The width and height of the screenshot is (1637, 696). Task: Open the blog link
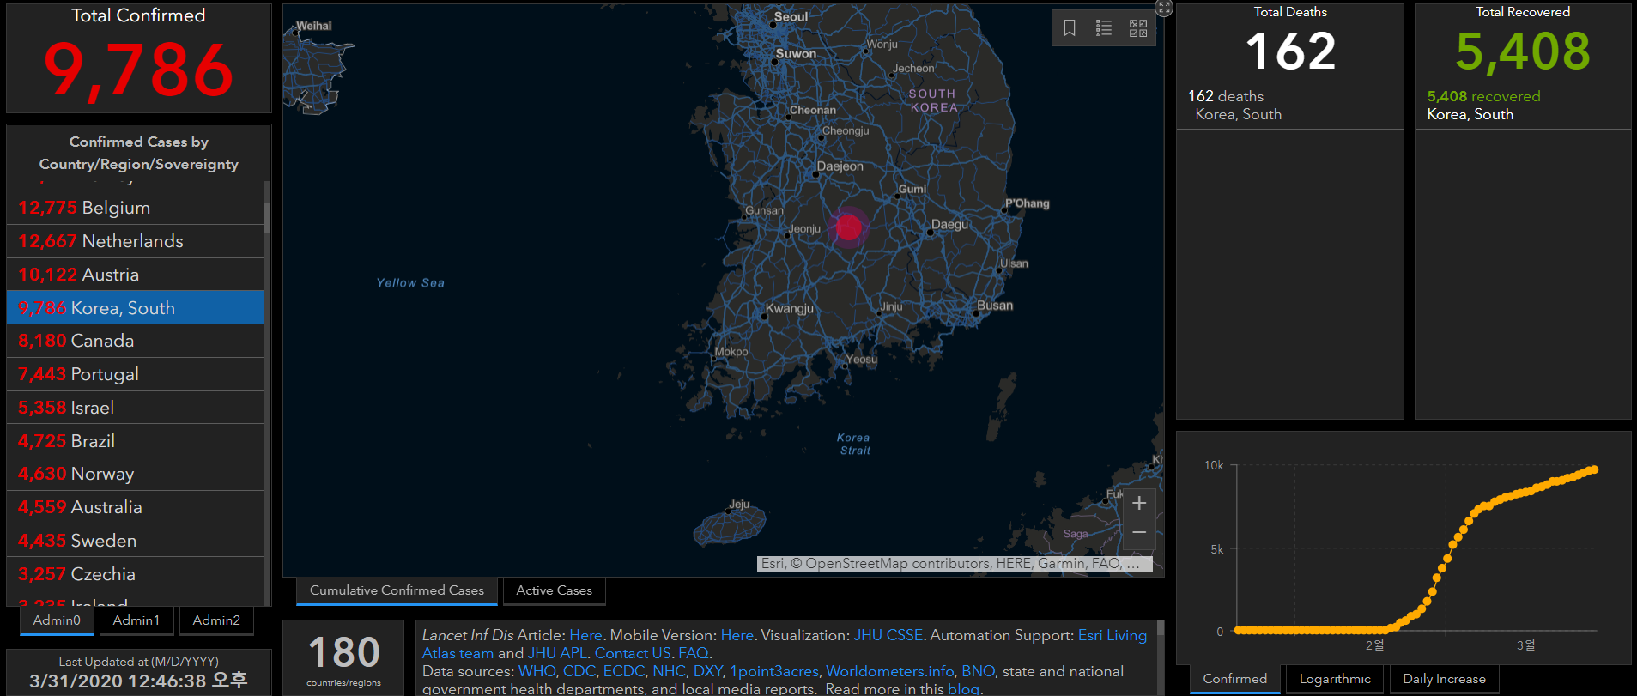coord(963,689)
